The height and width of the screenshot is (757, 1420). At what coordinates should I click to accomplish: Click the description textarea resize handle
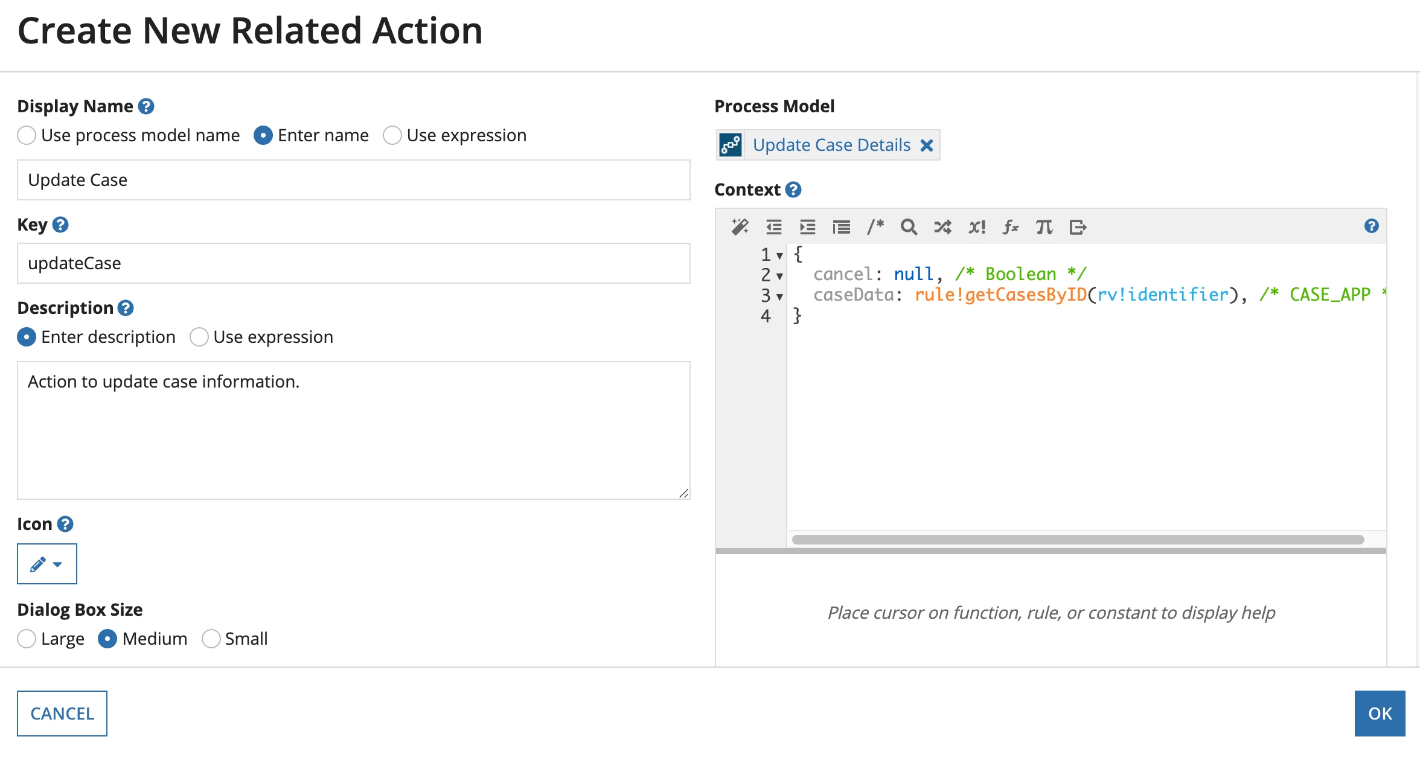point(683,493)
